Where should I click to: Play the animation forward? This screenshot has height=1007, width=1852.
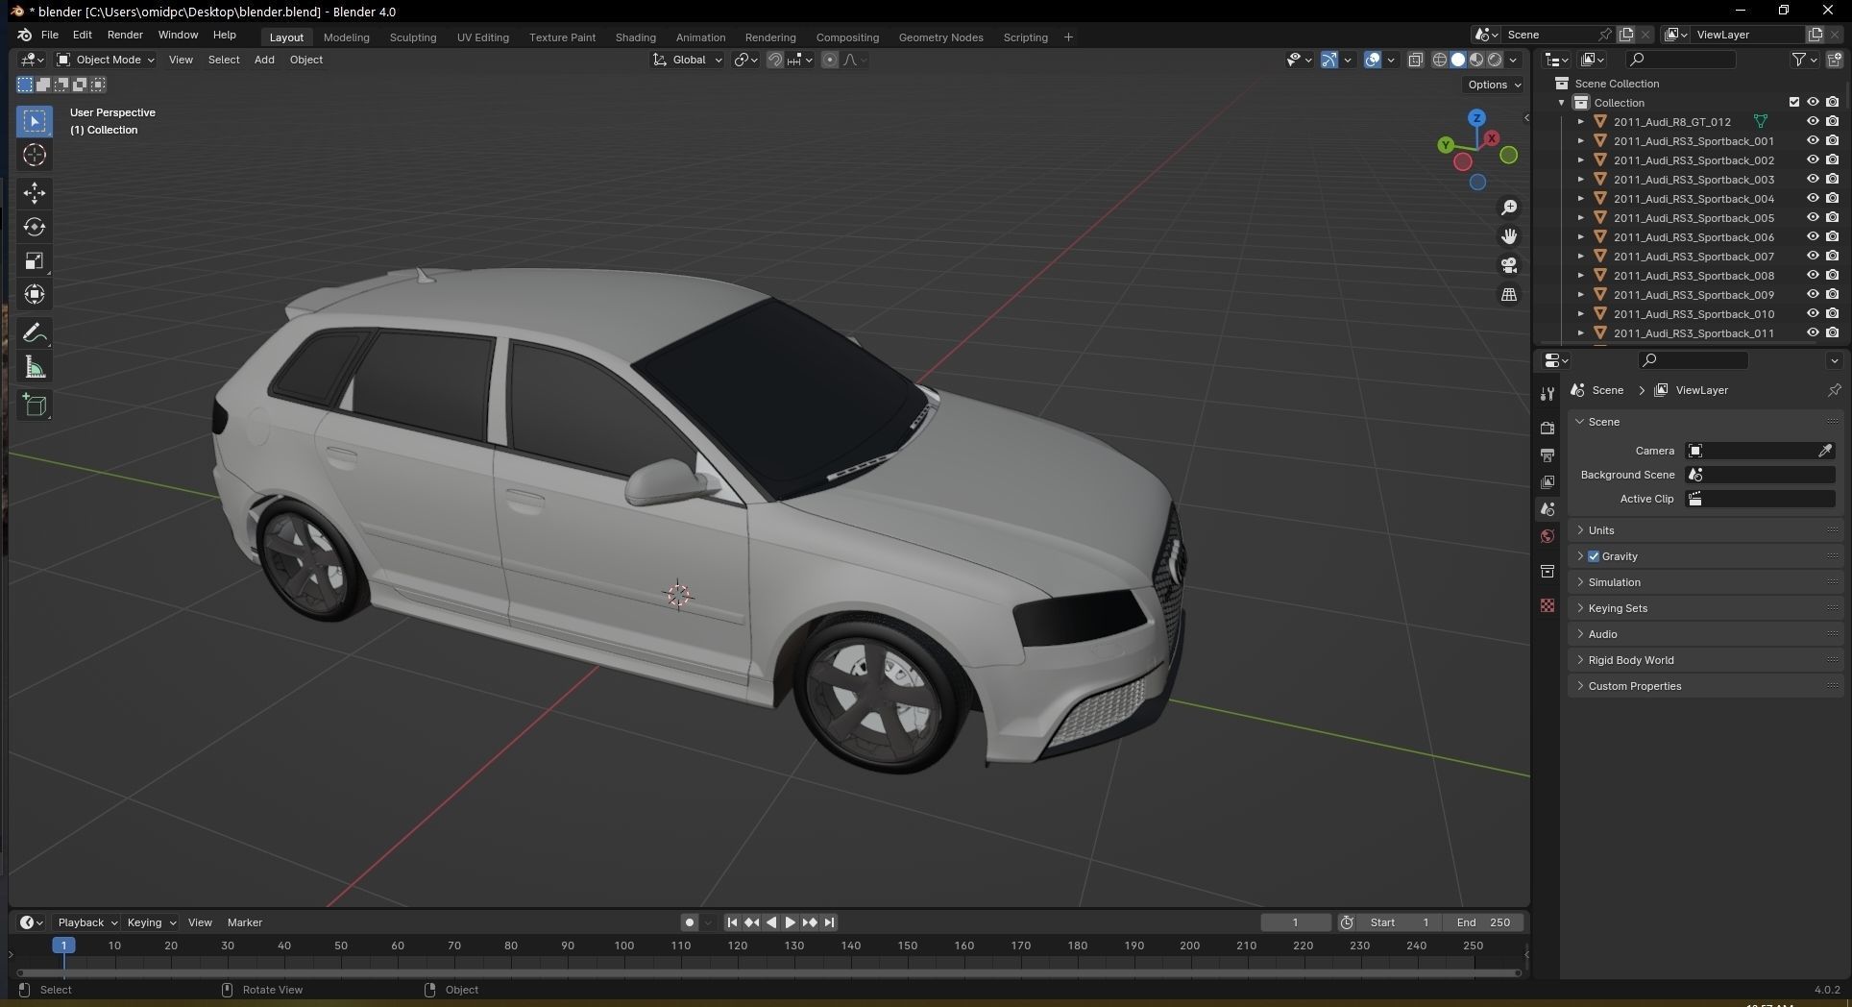[x=790, y=922]
